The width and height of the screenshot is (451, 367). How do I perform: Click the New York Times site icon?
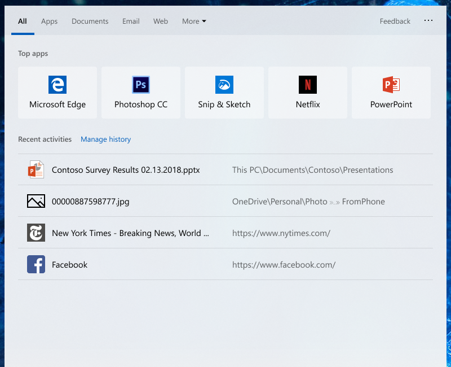(x=36, y=233)
